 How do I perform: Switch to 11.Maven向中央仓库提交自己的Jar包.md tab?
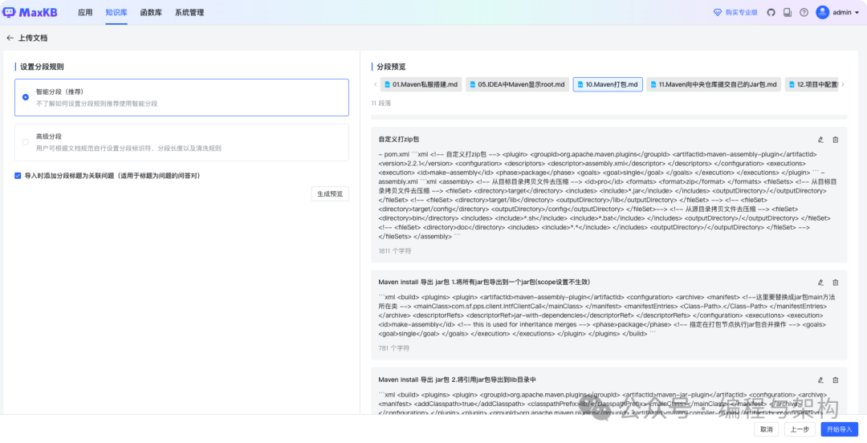pyautogui.click(x=714, y=84)
